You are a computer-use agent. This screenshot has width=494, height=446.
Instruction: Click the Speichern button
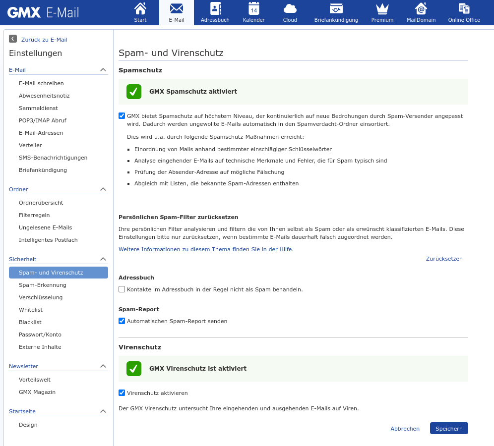coord(449,428)
